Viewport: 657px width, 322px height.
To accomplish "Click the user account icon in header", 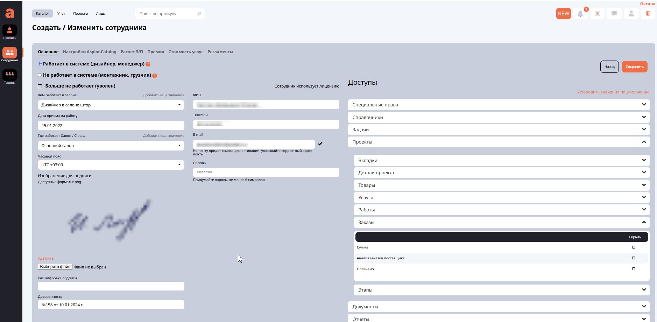I will [631, 14].
